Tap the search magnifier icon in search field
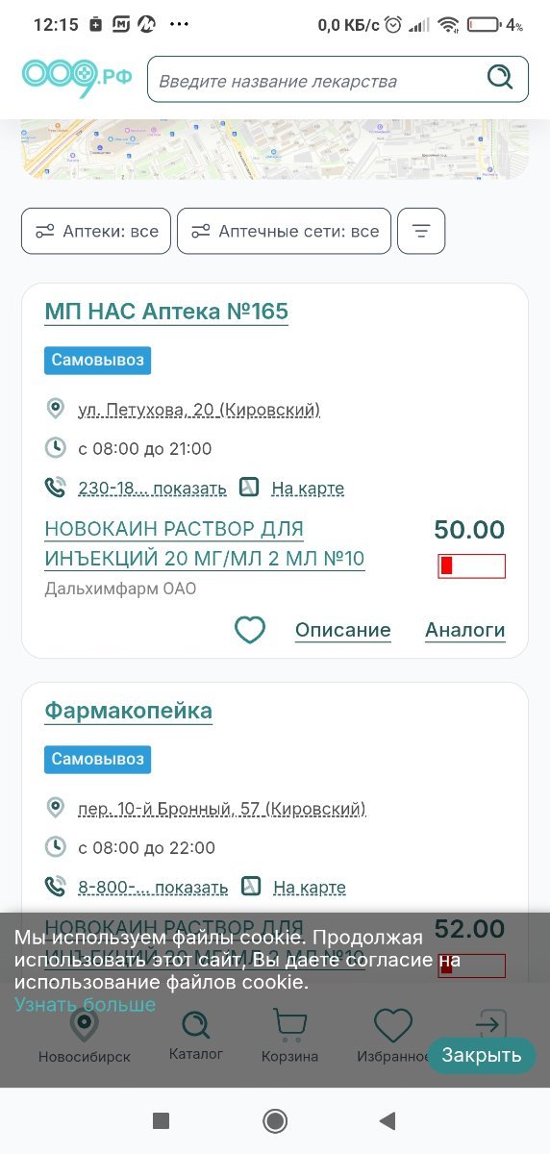The image size is (550, 1154). click(x=500, y=79)
